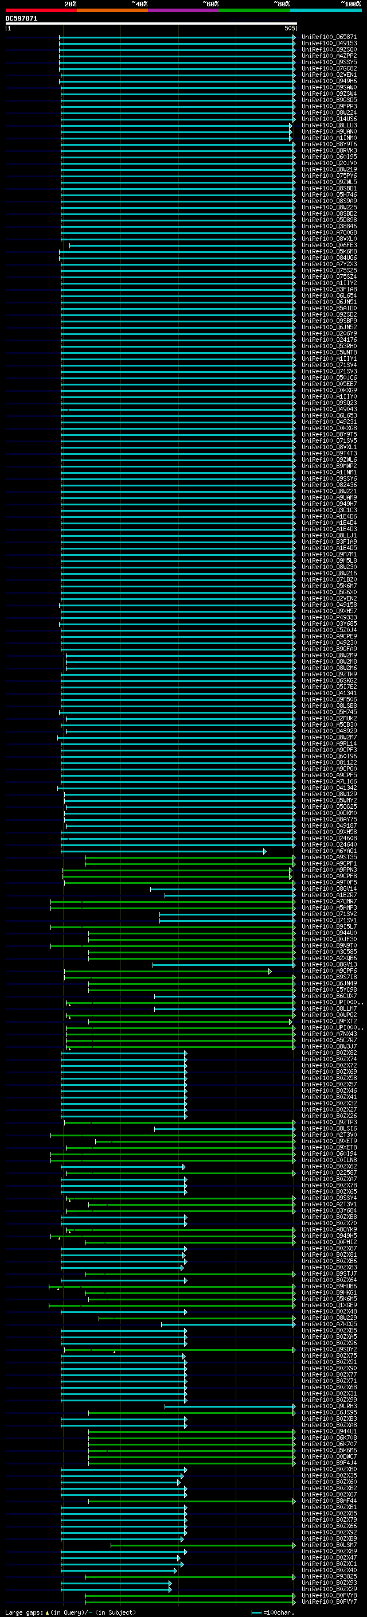Open hit UniRef100_A7QQG8
The image size is (367, 1617).
click(329, 233)
